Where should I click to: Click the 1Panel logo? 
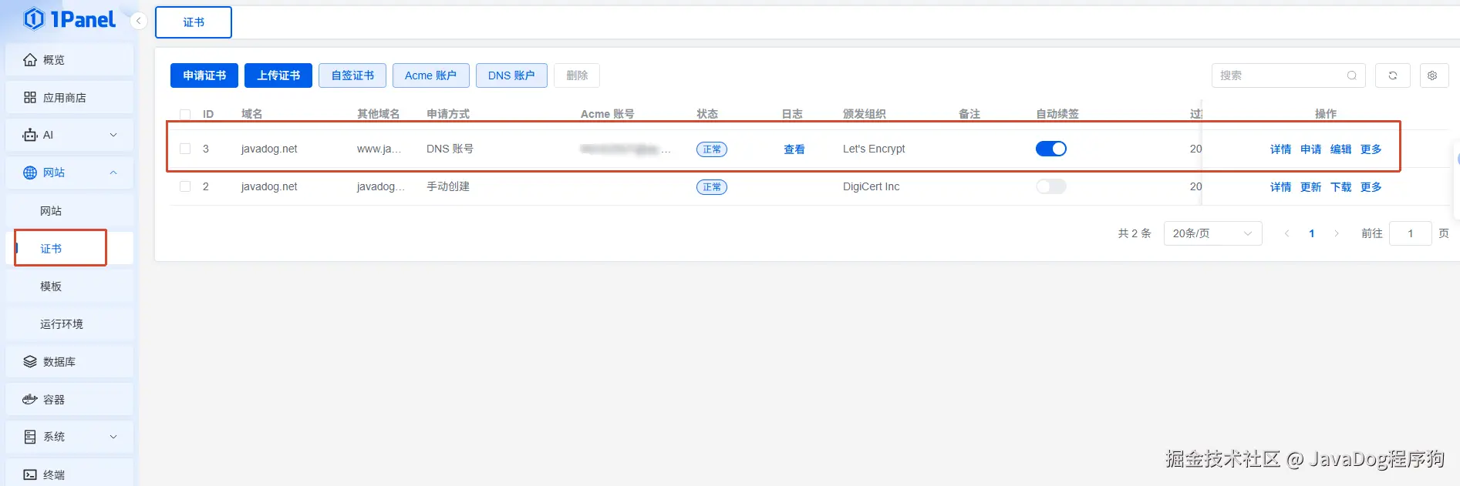pyautogui.click(x=69, y=19)
